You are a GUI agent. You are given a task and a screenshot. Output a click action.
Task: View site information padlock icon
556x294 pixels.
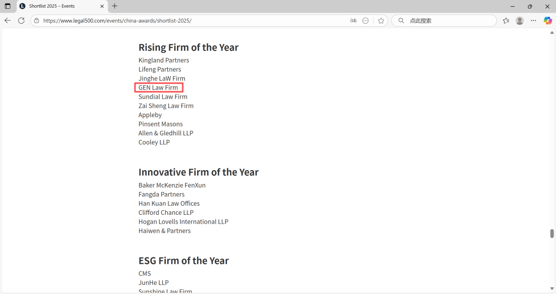36,21
